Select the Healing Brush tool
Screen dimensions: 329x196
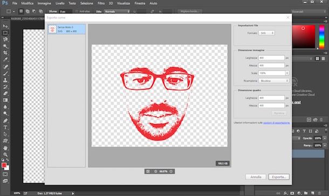pyautogui.click(x=5, y=66)
